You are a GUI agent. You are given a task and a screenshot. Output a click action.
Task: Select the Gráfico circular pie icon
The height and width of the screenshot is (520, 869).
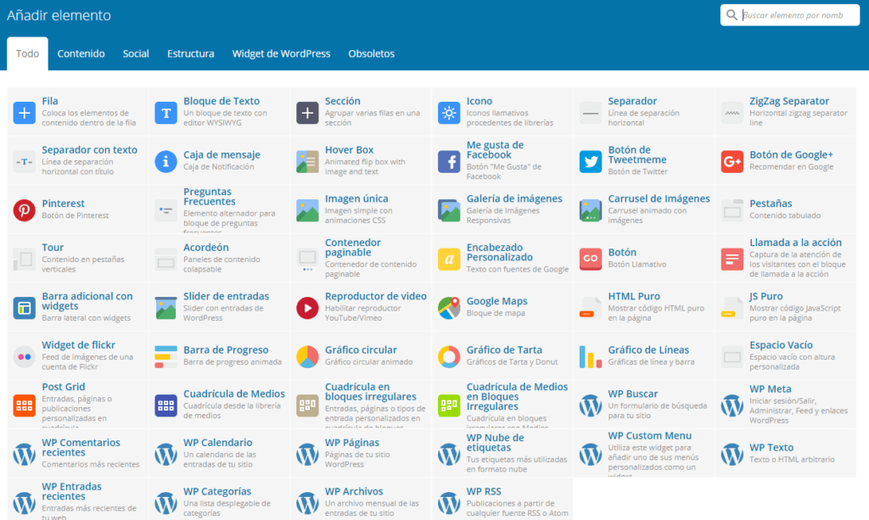click(x=308, y=356)
